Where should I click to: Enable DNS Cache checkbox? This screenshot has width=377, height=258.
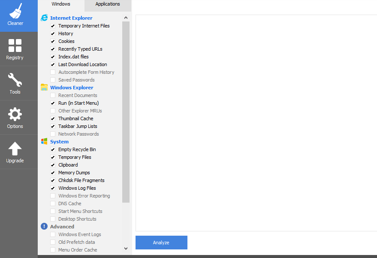pyautogui.click(x=53, y=203)
